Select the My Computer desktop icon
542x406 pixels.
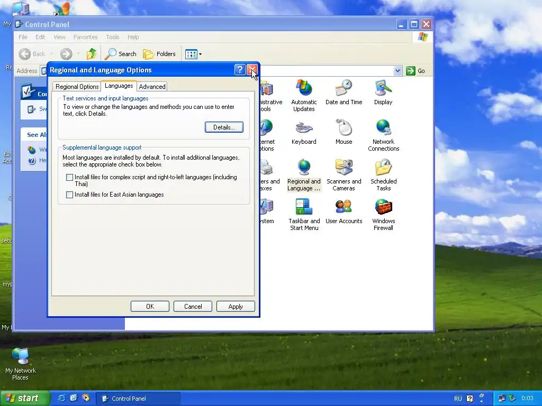[x=20, y=8]
